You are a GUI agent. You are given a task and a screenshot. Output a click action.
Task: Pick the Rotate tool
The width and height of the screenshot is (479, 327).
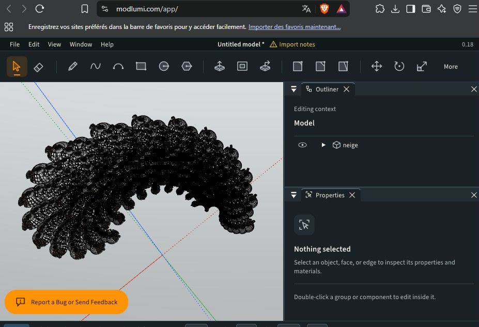tap(399, 66)
